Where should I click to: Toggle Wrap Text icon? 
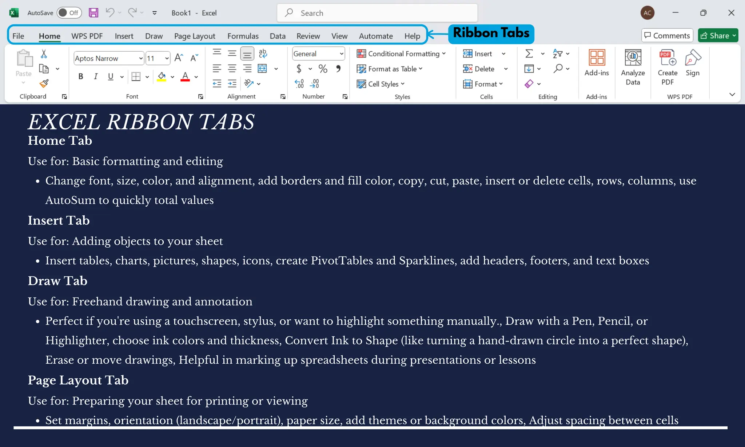[x=263, y=53]
